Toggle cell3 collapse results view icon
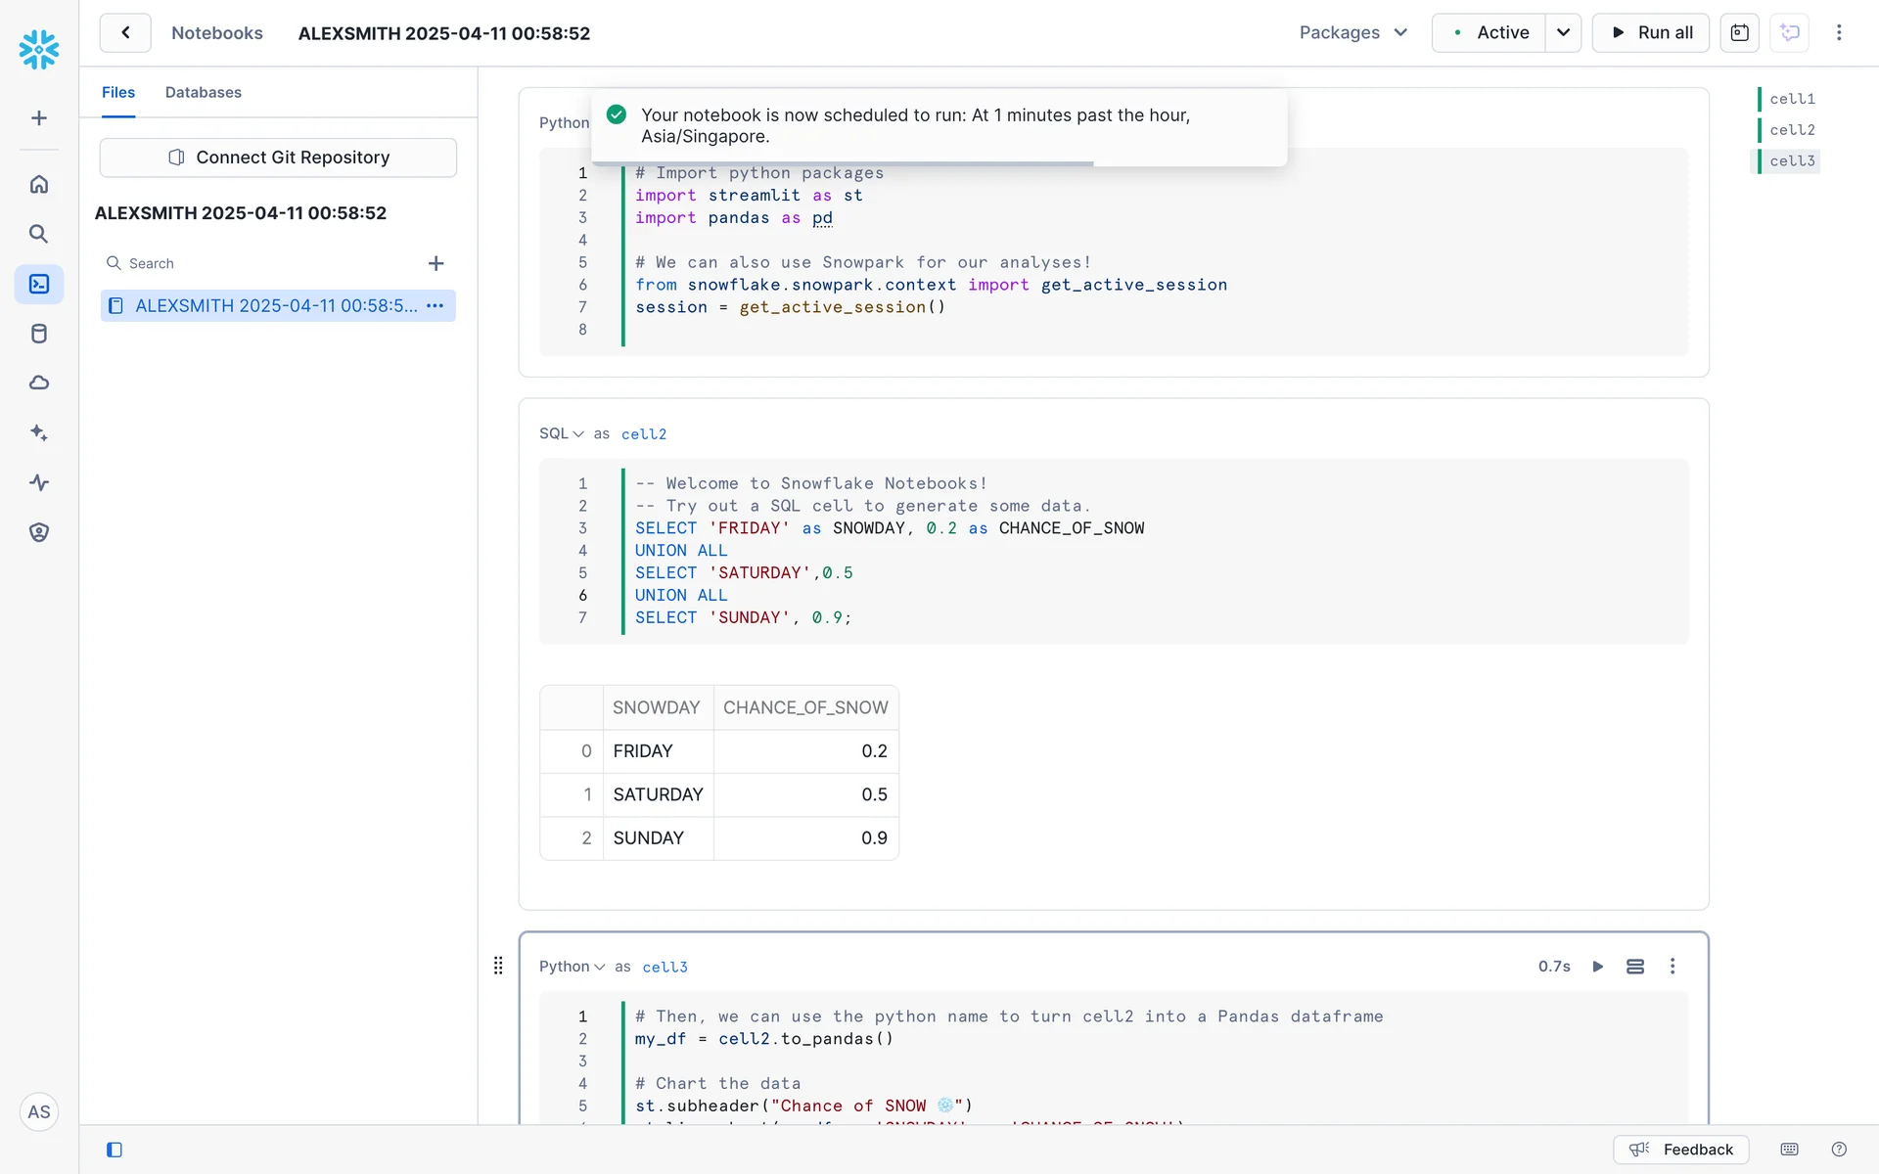The height and width of the screenshot is (1174, 1879). click(x=1635, y=967)
